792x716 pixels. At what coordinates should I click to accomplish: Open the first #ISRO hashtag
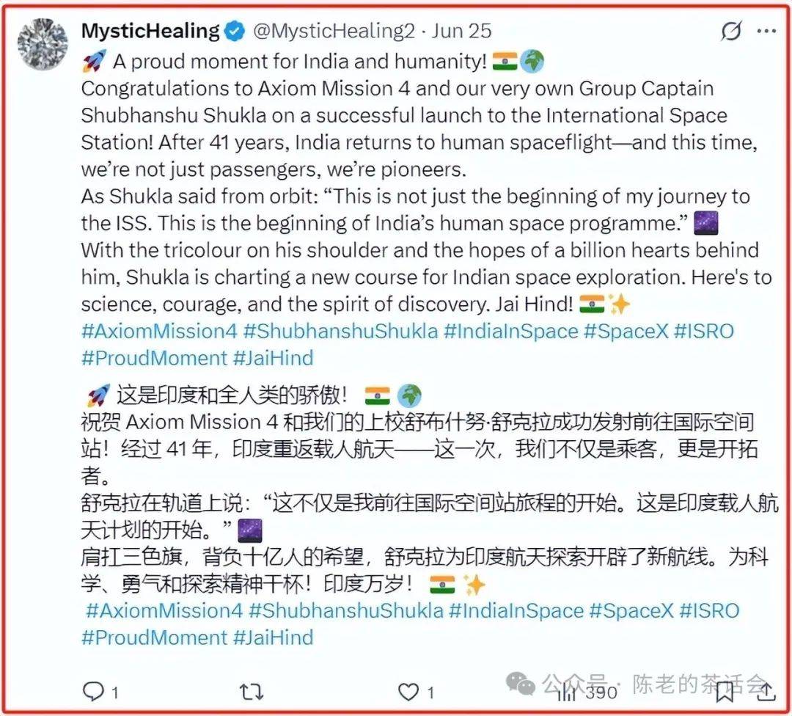click(x=704, y=332)
